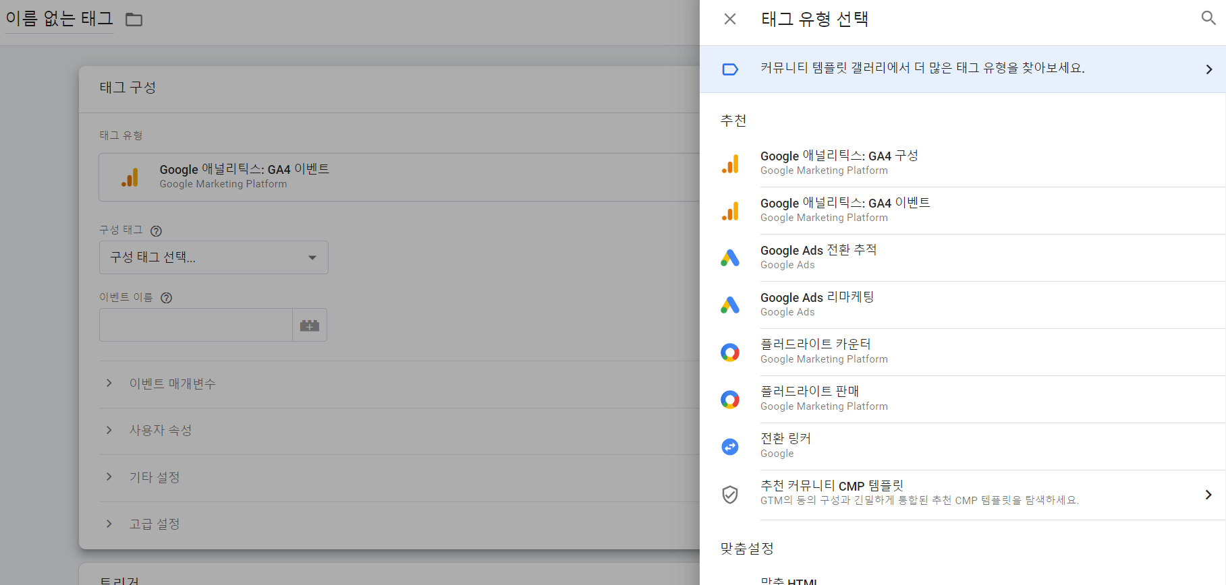Click Google Ads 리마케팅 logo icon

(730, 305)
